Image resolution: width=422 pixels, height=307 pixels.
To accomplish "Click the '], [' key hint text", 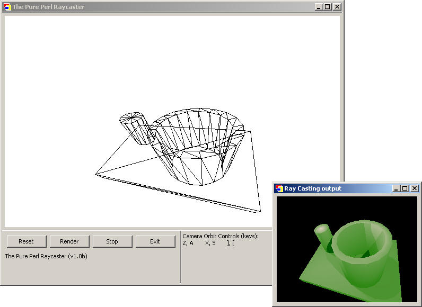I will [231, 243].
